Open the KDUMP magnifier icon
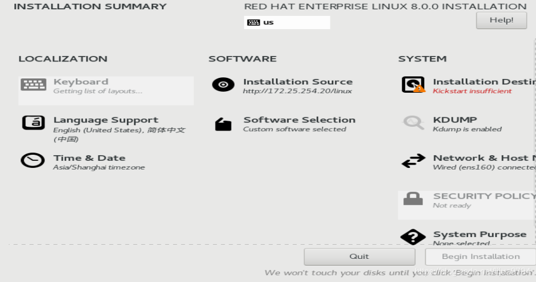This screenshot has width=536, height=282. (413, 122)
